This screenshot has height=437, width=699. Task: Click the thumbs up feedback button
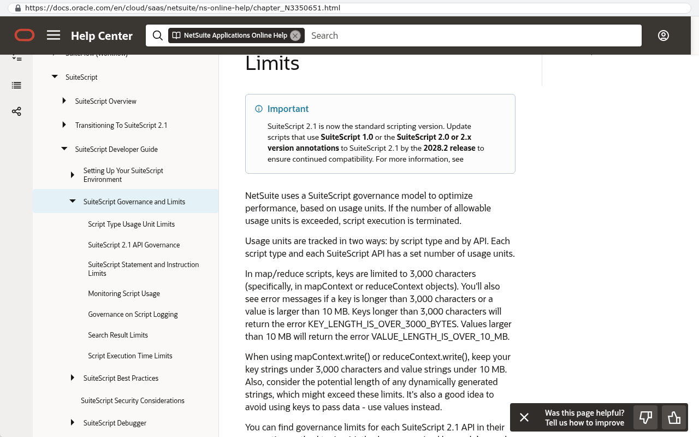coord(674,418)
